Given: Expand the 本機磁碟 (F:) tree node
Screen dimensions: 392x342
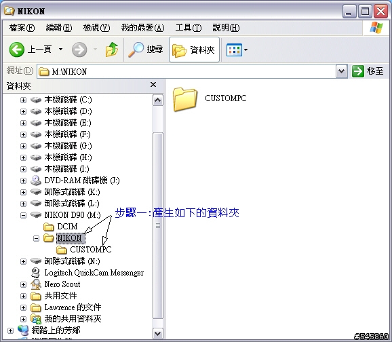Looking at the screenshot, I should pyautogui.click(x=23, y=134).
